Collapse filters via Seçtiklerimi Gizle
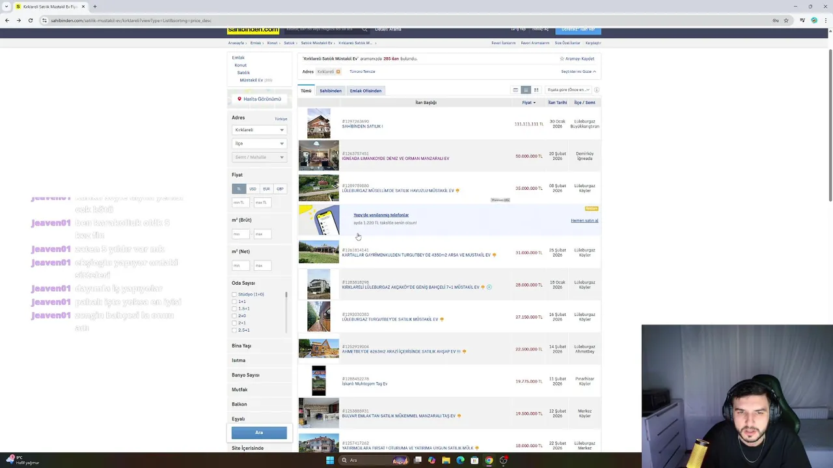This screenshot has width=833, height=468. click(579, 71)
